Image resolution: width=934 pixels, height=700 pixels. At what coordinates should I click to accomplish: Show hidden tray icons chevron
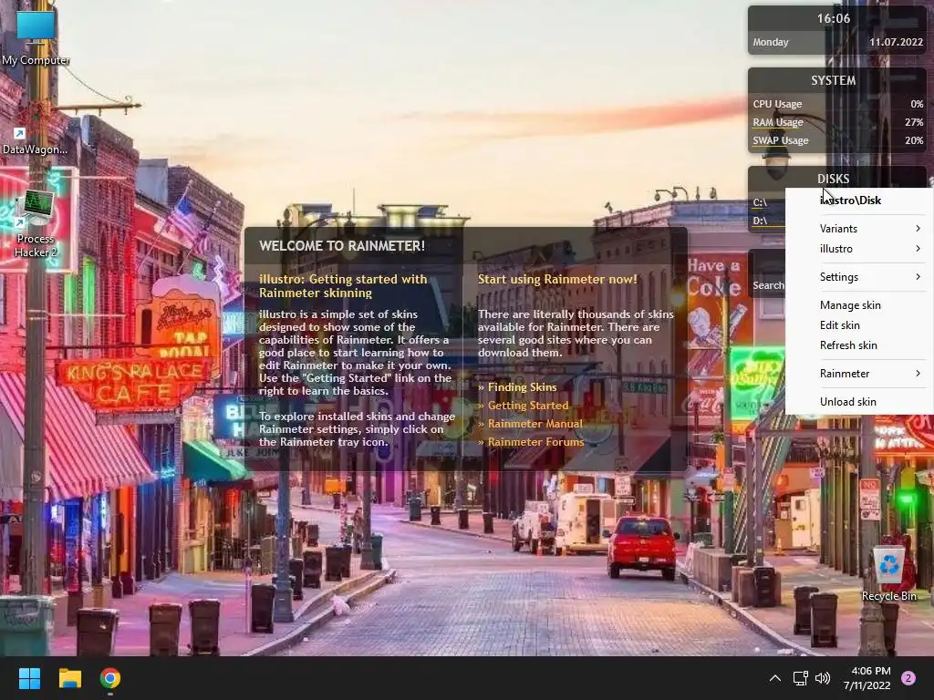[774, 678]
